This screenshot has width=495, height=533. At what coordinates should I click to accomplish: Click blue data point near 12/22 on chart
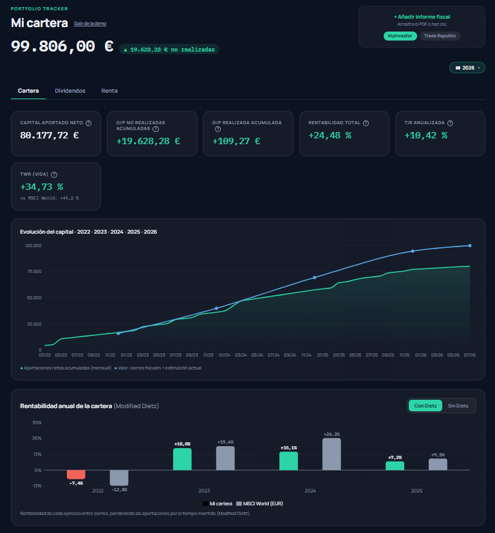pos(118,333)
